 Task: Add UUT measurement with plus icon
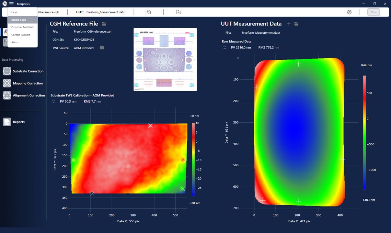click(289, 24)
